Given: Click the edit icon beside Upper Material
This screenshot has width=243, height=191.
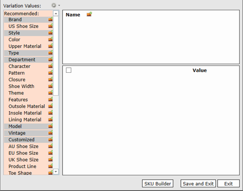Looking at the screenshot, I should tap(51, 46).
